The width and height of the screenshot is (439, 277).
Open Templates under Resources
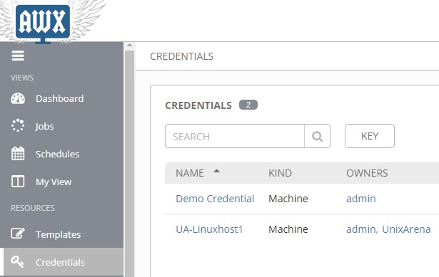point(59,234)
